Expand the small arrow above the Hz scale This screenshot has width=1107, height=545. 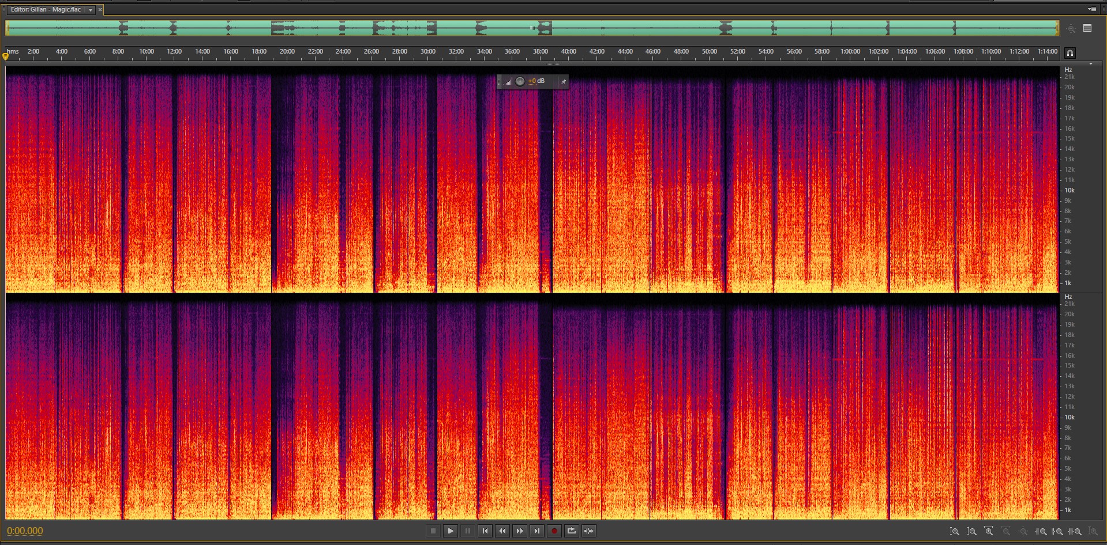coord(1090,63)
